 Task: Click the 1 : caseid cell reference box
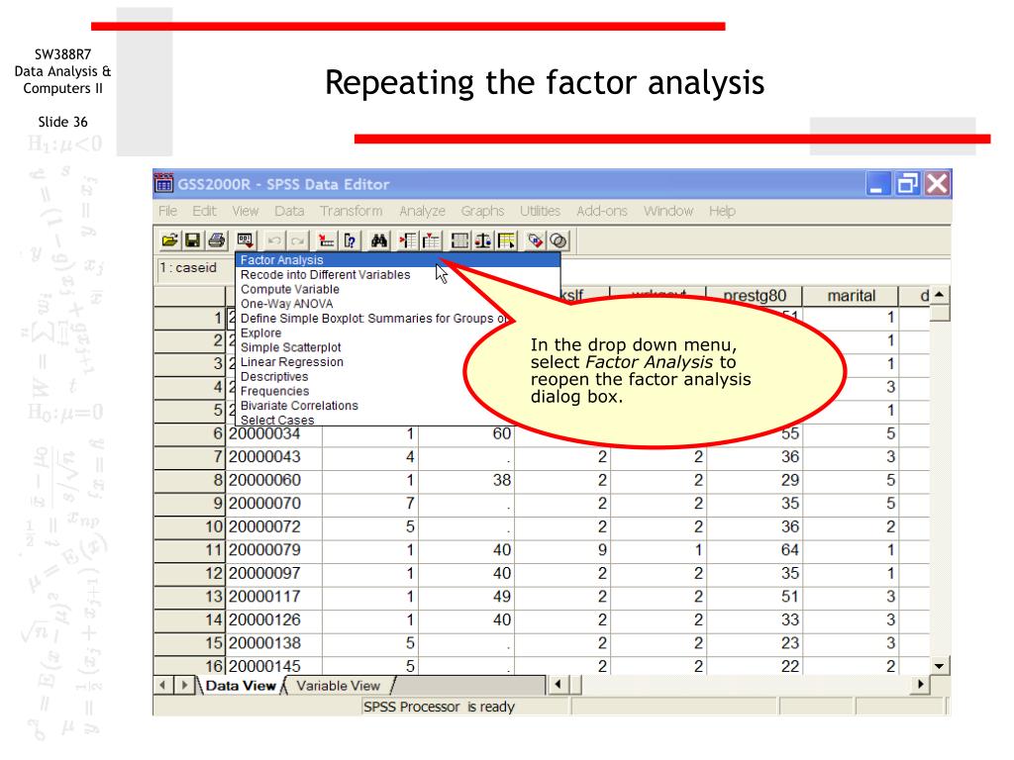195,268
